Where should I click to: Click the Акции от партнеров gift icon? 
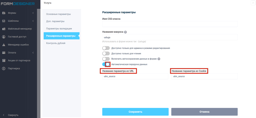tap(4, 60)
